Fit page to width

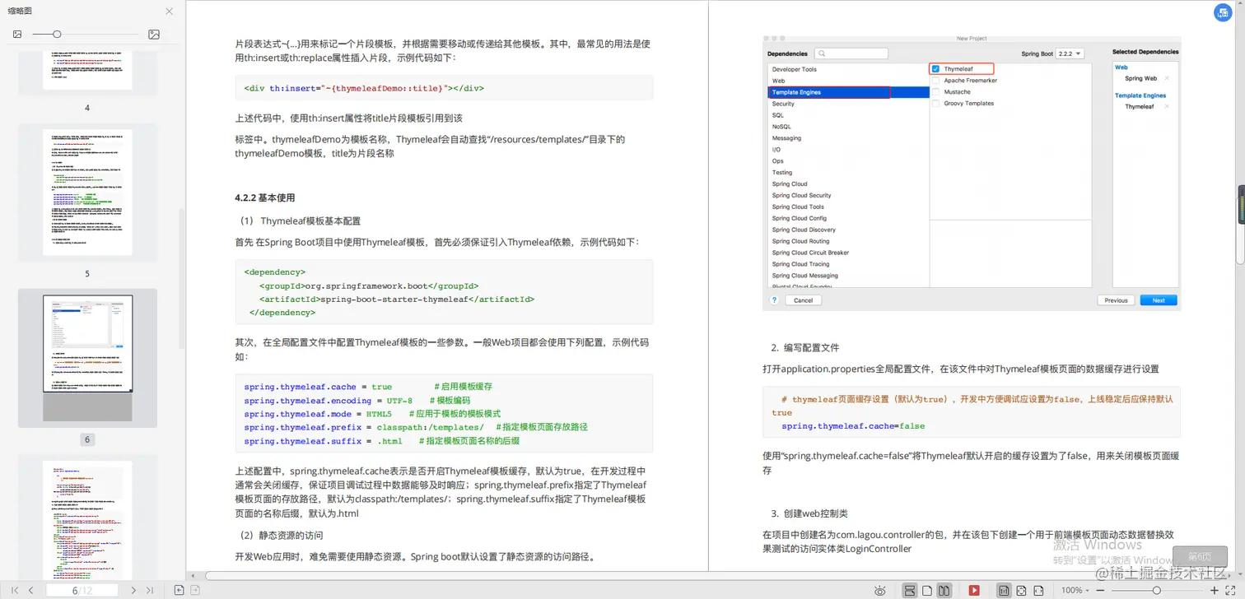pos(1038,591)
